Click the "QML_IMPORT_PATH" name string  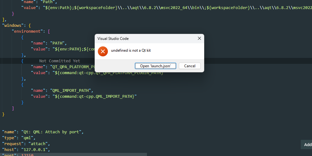coord(71,90)
